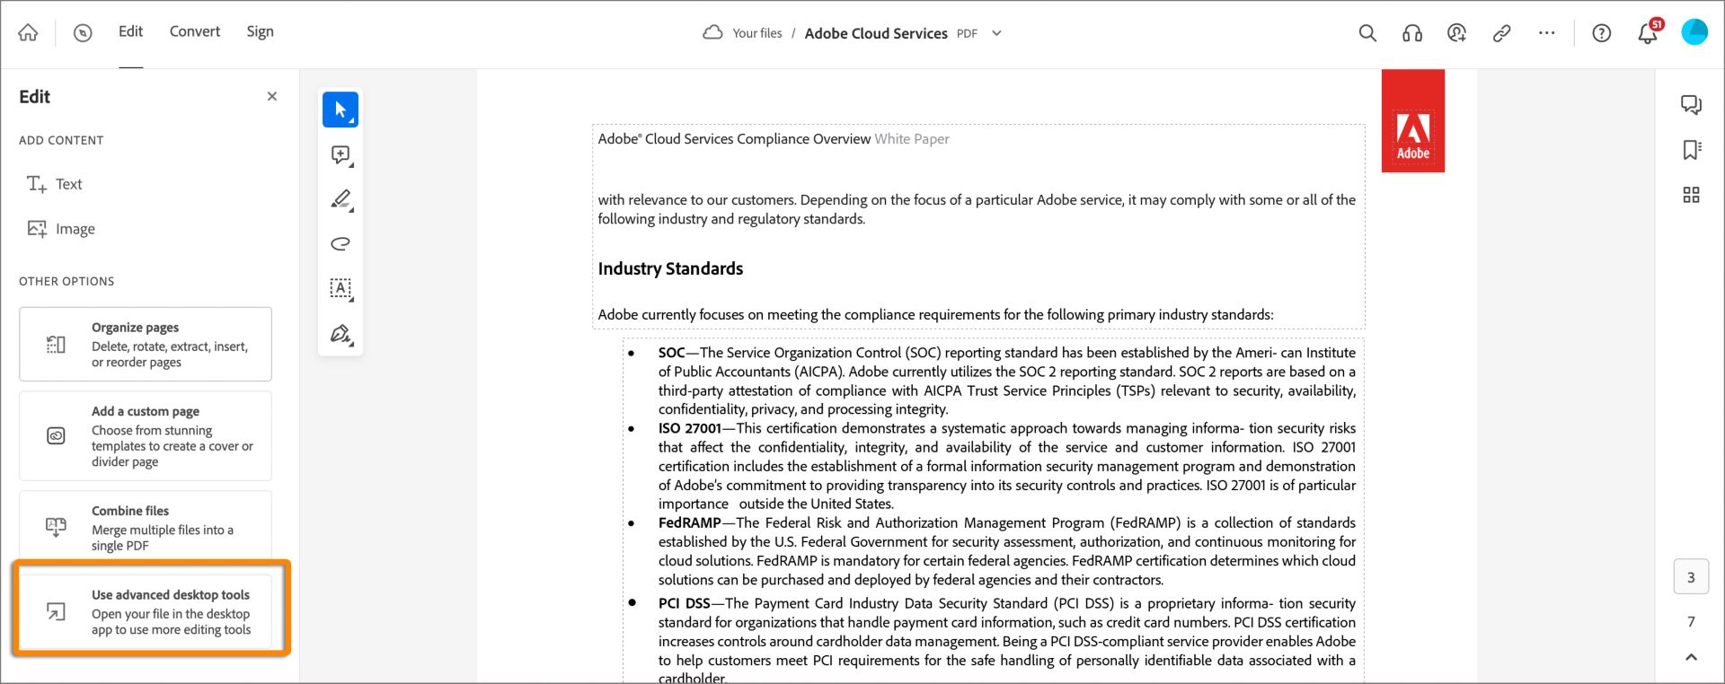Click the ISO 27001 bullet text
The image size is (1725, 684).
[x=1006, y=466]
